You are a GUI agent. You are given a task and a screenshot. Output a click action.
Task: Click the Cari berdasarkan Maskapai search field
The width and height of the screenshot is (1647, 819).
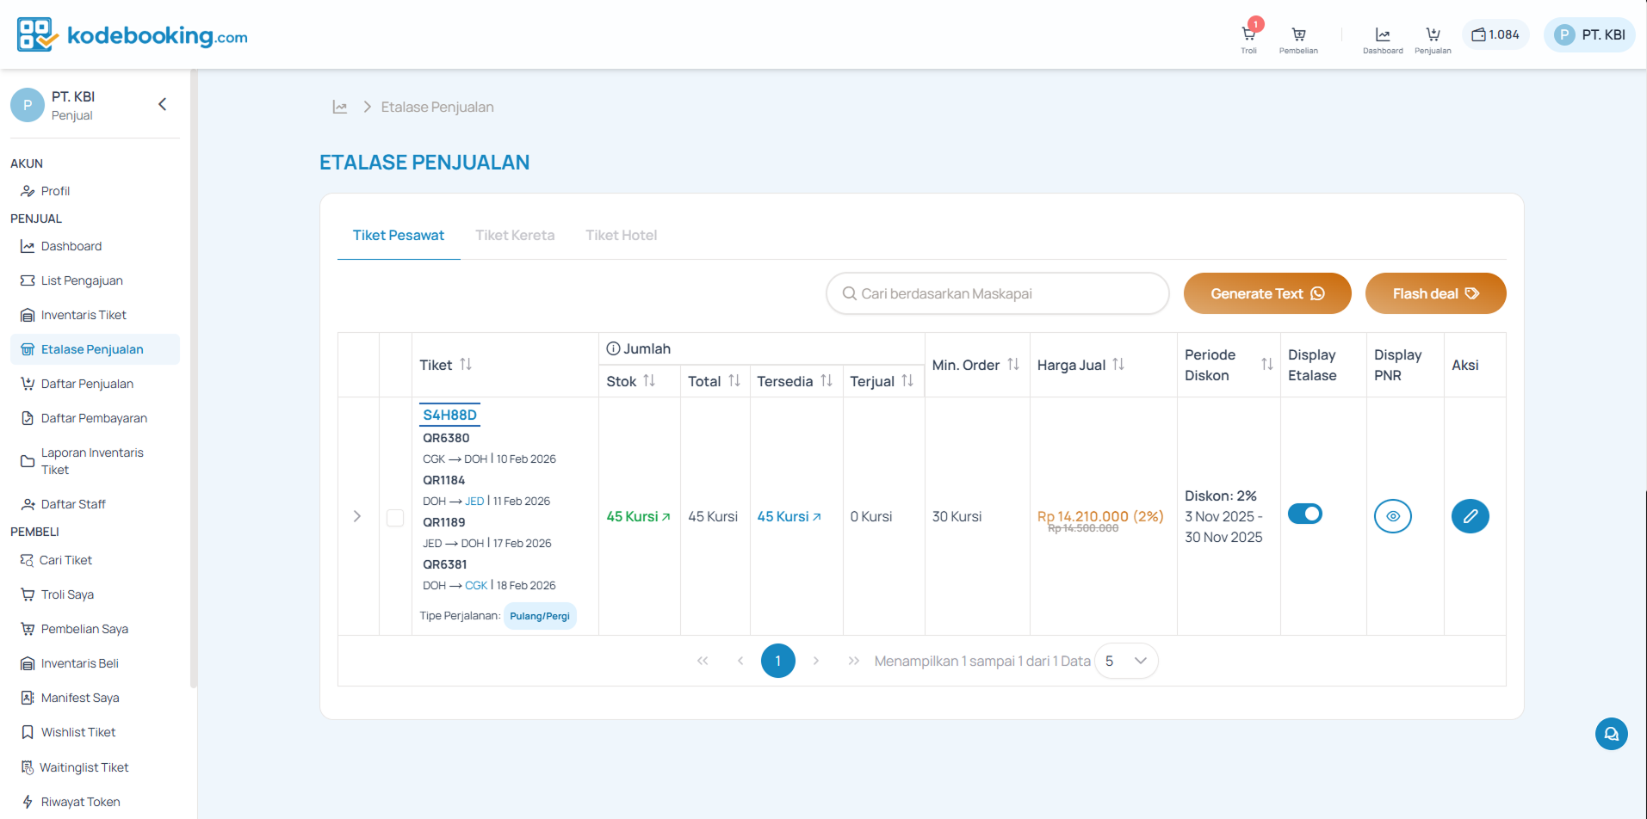click(997, 293)
